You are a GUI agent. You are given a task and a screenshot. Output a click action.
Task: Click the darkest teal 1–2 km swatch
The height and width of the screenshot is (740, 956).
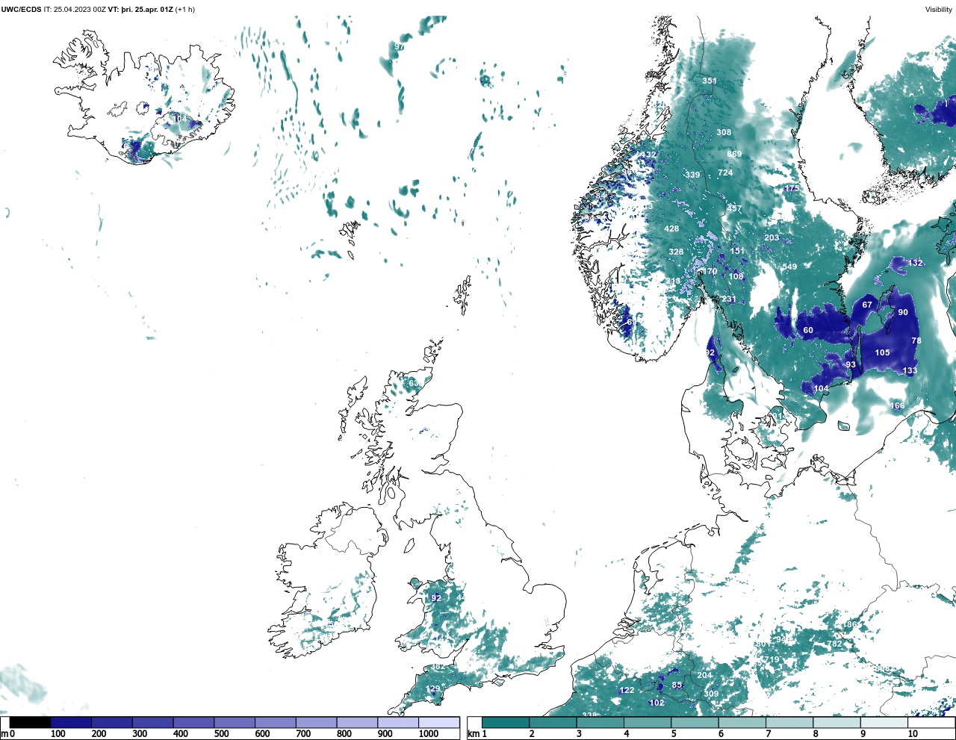point(506,722)
